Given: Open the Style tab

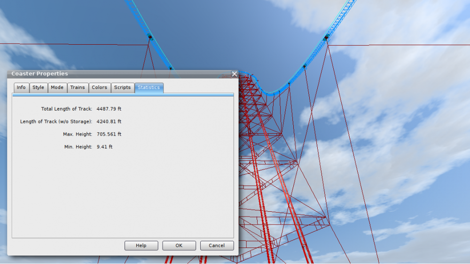Looking at the screenshot, I should coord(38,88).
